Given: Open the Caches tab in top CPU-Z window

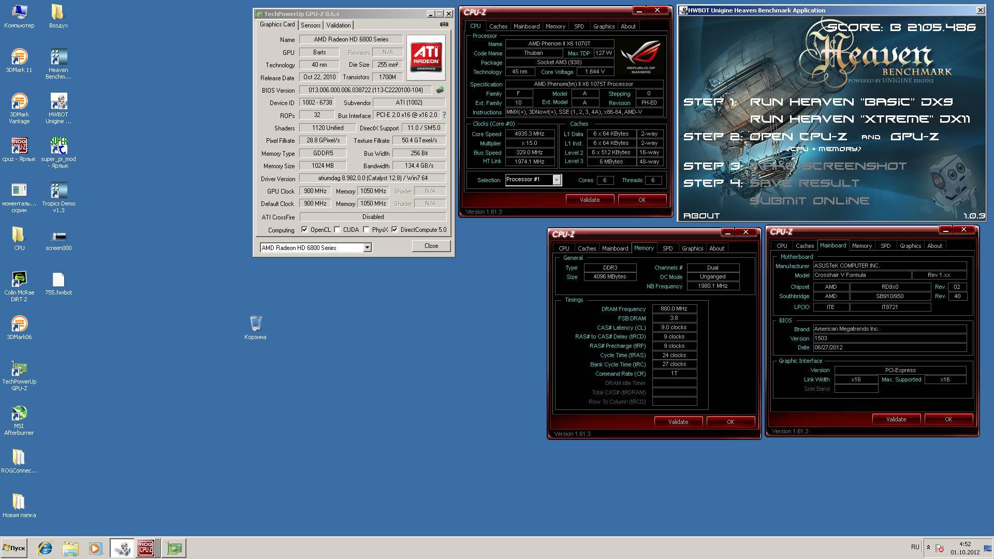Looking at the screenshot, I should [x=498, y=26].
